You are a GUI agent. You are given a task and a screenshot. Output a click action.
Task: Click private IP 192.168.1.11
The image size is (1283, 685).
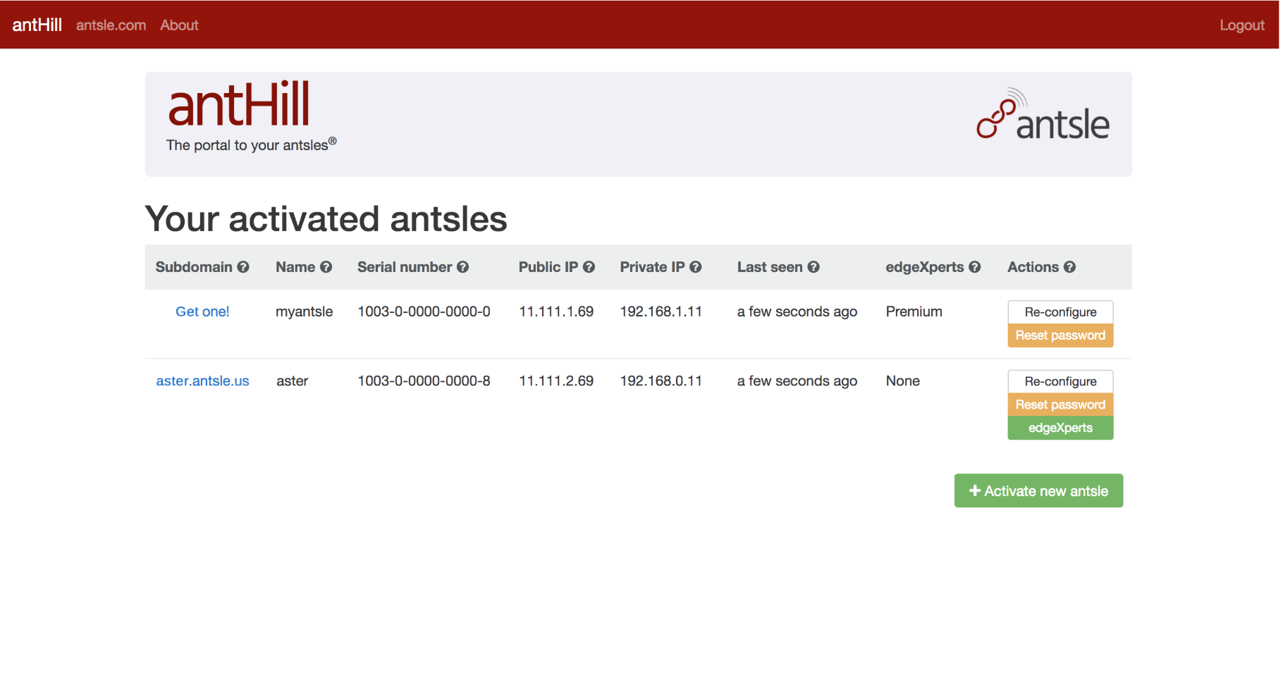tap(661, 311)
